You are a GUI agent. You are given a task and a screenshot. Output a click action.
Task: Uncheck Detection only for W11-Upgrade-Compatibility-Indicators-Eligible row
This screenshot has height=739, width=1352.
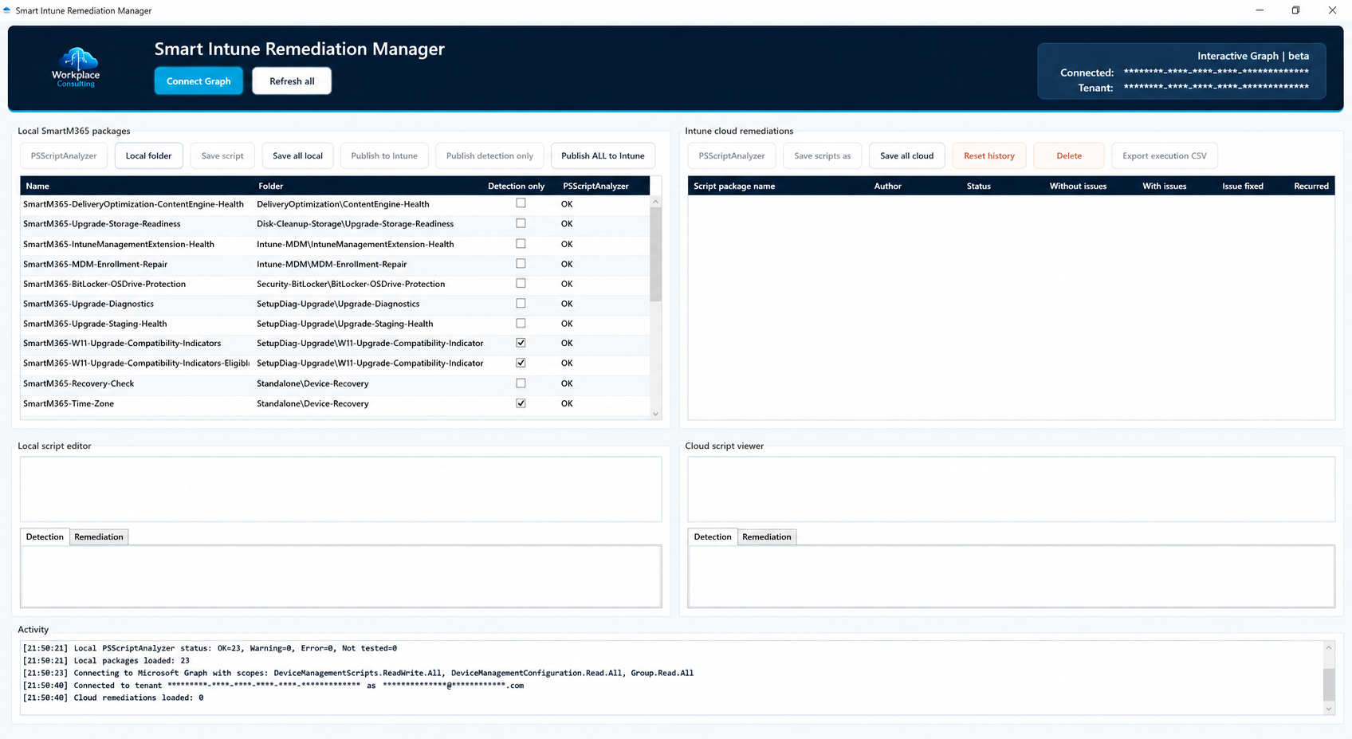tap(521, 363)
